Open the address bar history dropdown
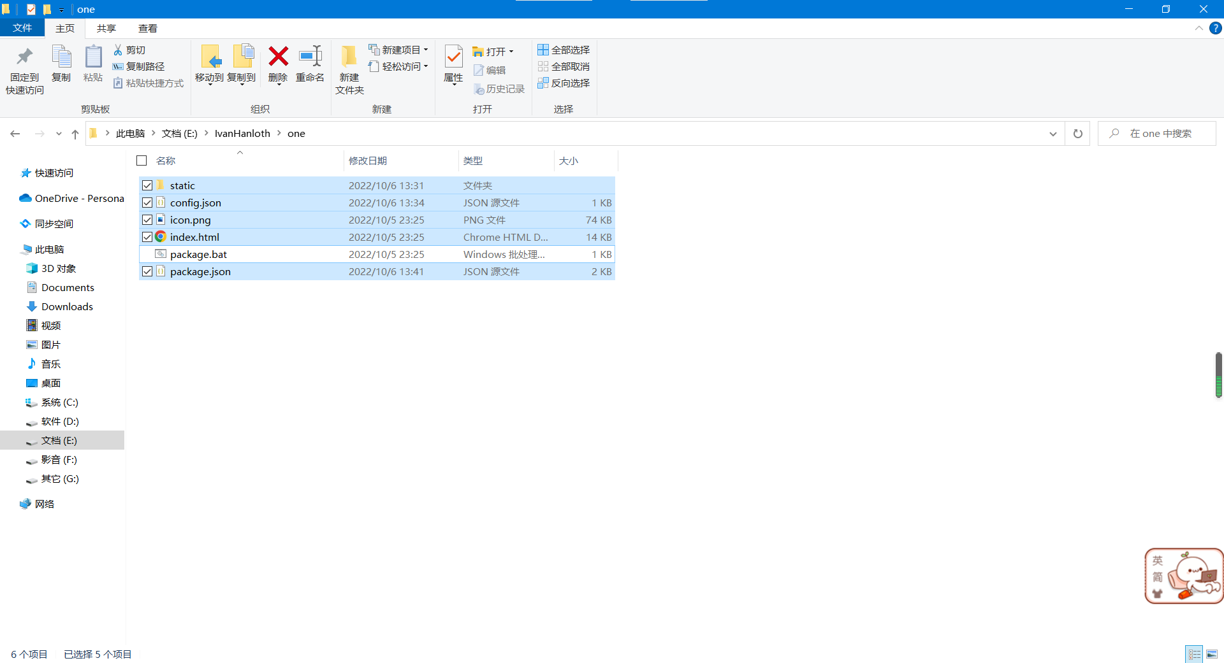 (x=1053, y=134)
